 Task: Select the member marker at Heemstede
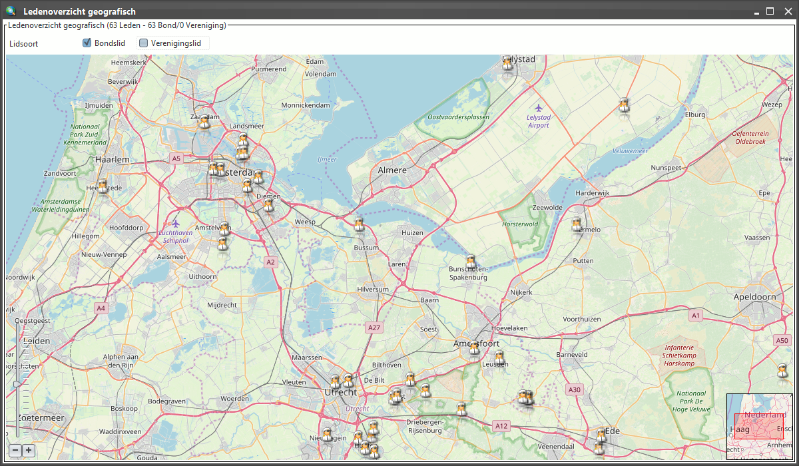[x=103, y=187]
